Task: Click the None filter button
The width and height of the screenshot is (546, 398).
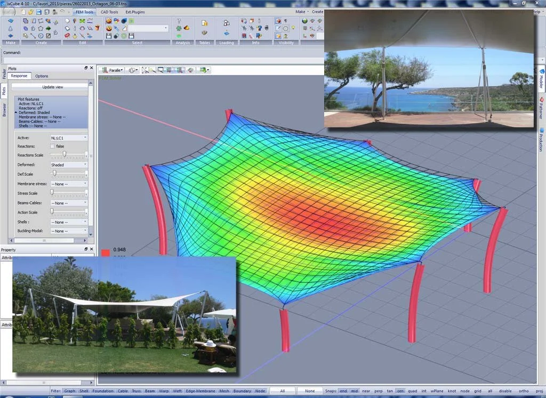Action: tap(310, 391)
